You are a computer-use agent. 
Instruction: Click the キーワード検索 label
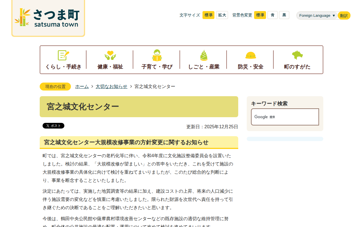coord(269,104)
